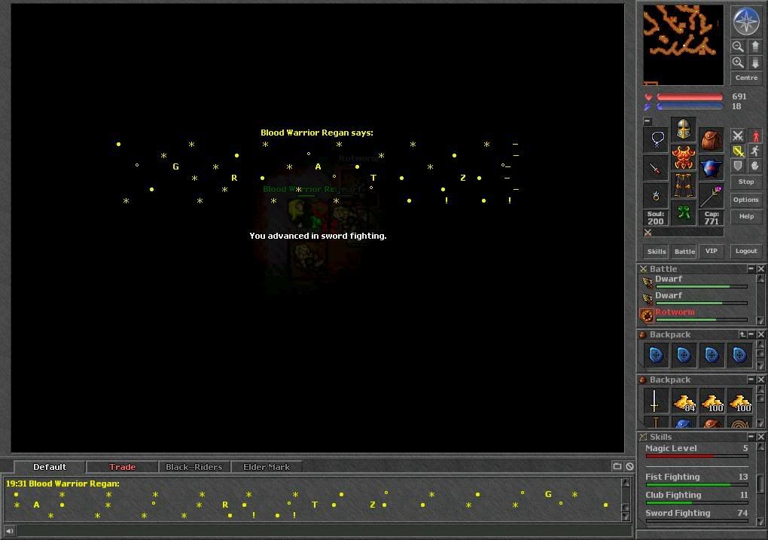This screenshot has height=540, width=768.
Task: Toggle the Battle window
Action: point(684,252)
